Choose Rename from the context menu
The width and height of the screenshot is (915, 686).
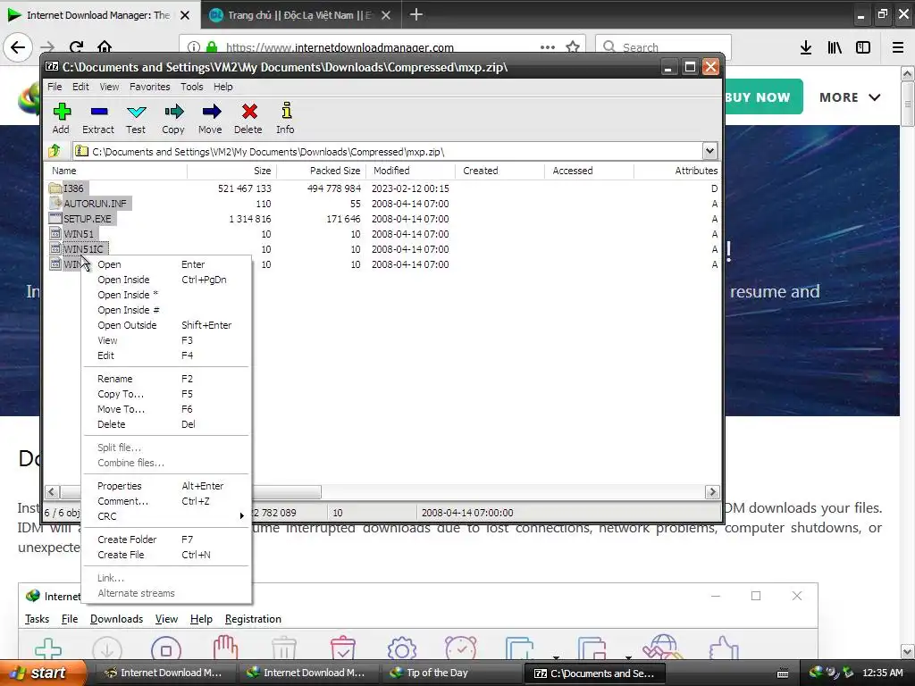166,379
